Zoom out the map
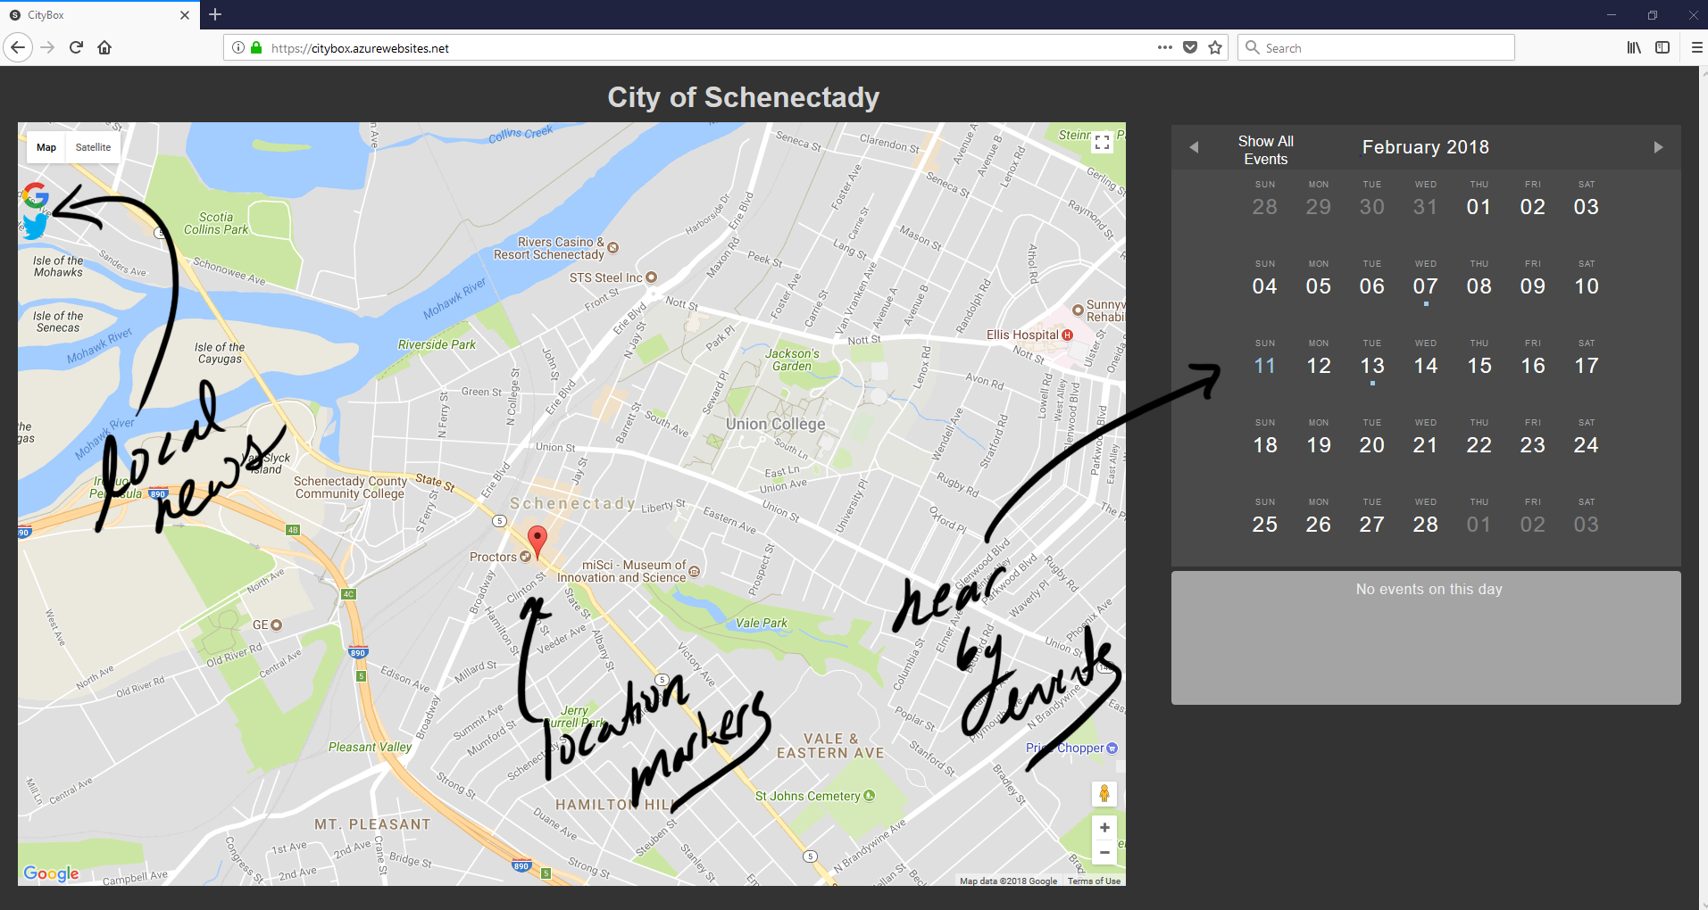The width and height of the screenshot is (1708, 910). (1104, 853)
